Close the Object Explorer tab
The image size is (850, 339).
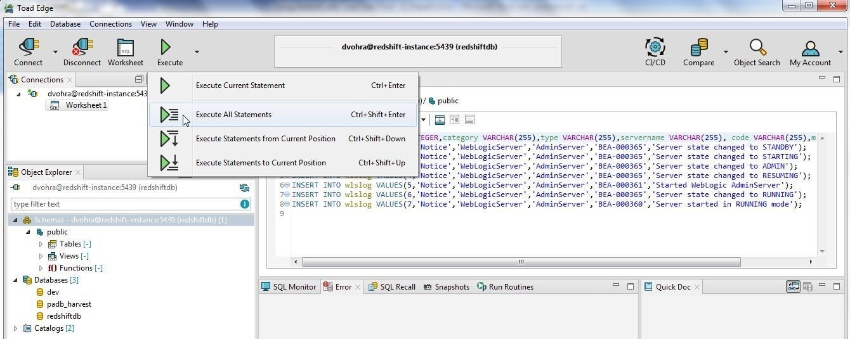(78, 172)
